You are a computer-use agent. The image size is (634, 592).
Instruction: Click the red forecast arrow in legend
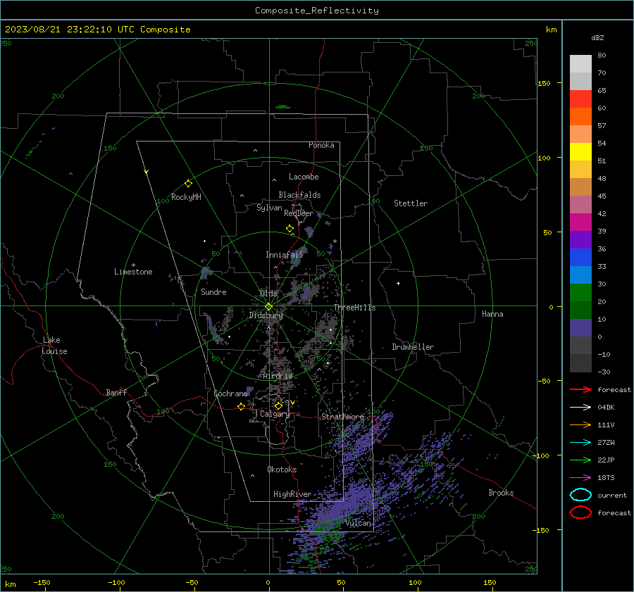click(580, 389)
